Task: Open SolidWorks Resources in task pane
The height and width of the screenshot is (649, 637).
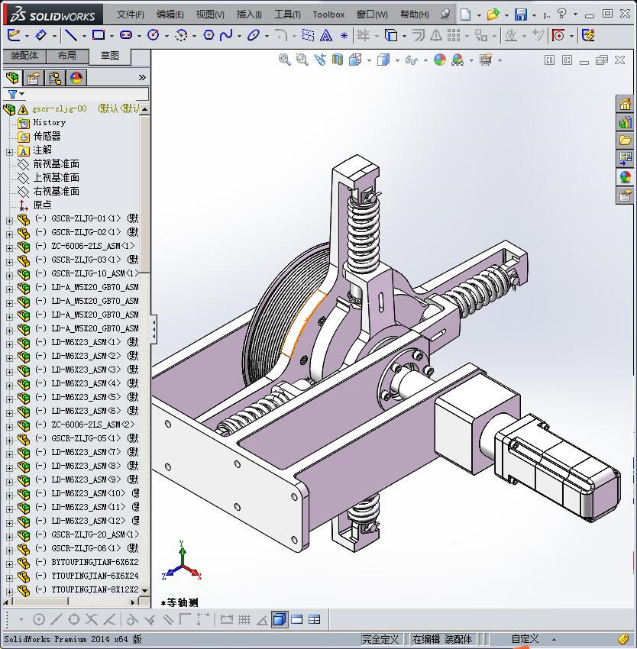Action: pos(625,104)
